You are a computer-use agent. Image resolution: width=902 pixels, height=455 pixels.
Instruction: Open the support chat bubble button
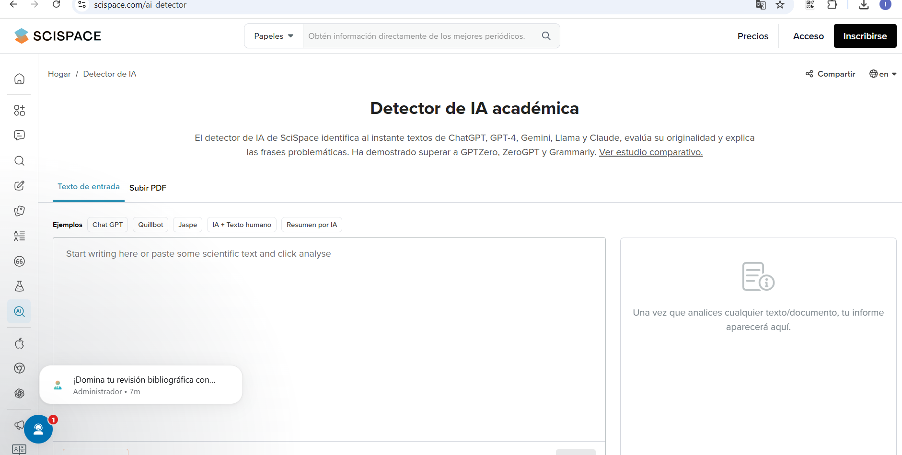tap(38, 429)
